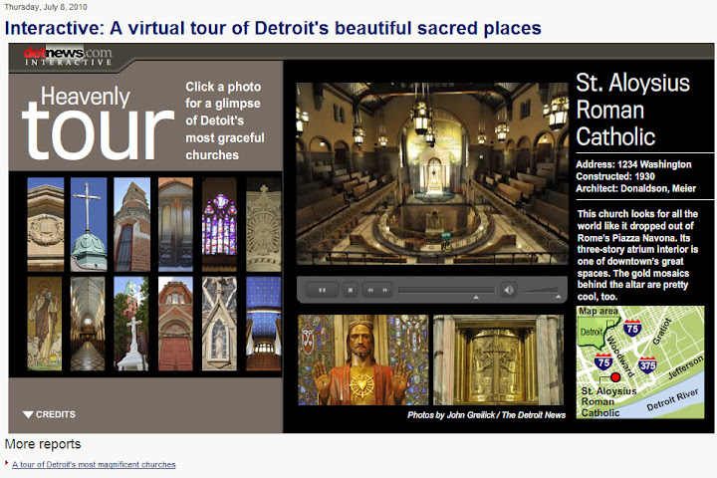Click the 'St. Aloysius Roman Catholic' title
Screen dimensions: 717x478
pyautogui.click(x=633, y=110)
